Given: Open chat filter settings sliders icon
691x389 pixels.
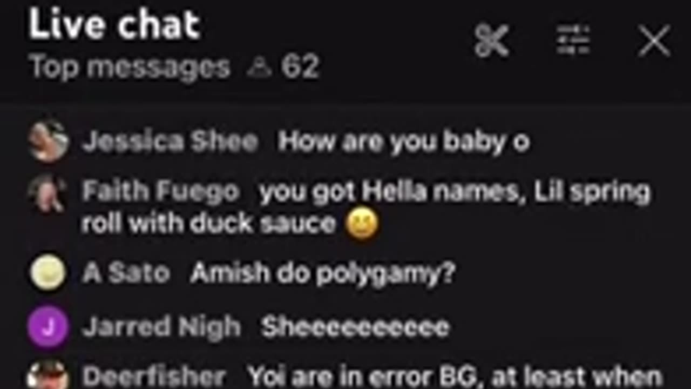Looking at the screenshot, I should point(573,41).
